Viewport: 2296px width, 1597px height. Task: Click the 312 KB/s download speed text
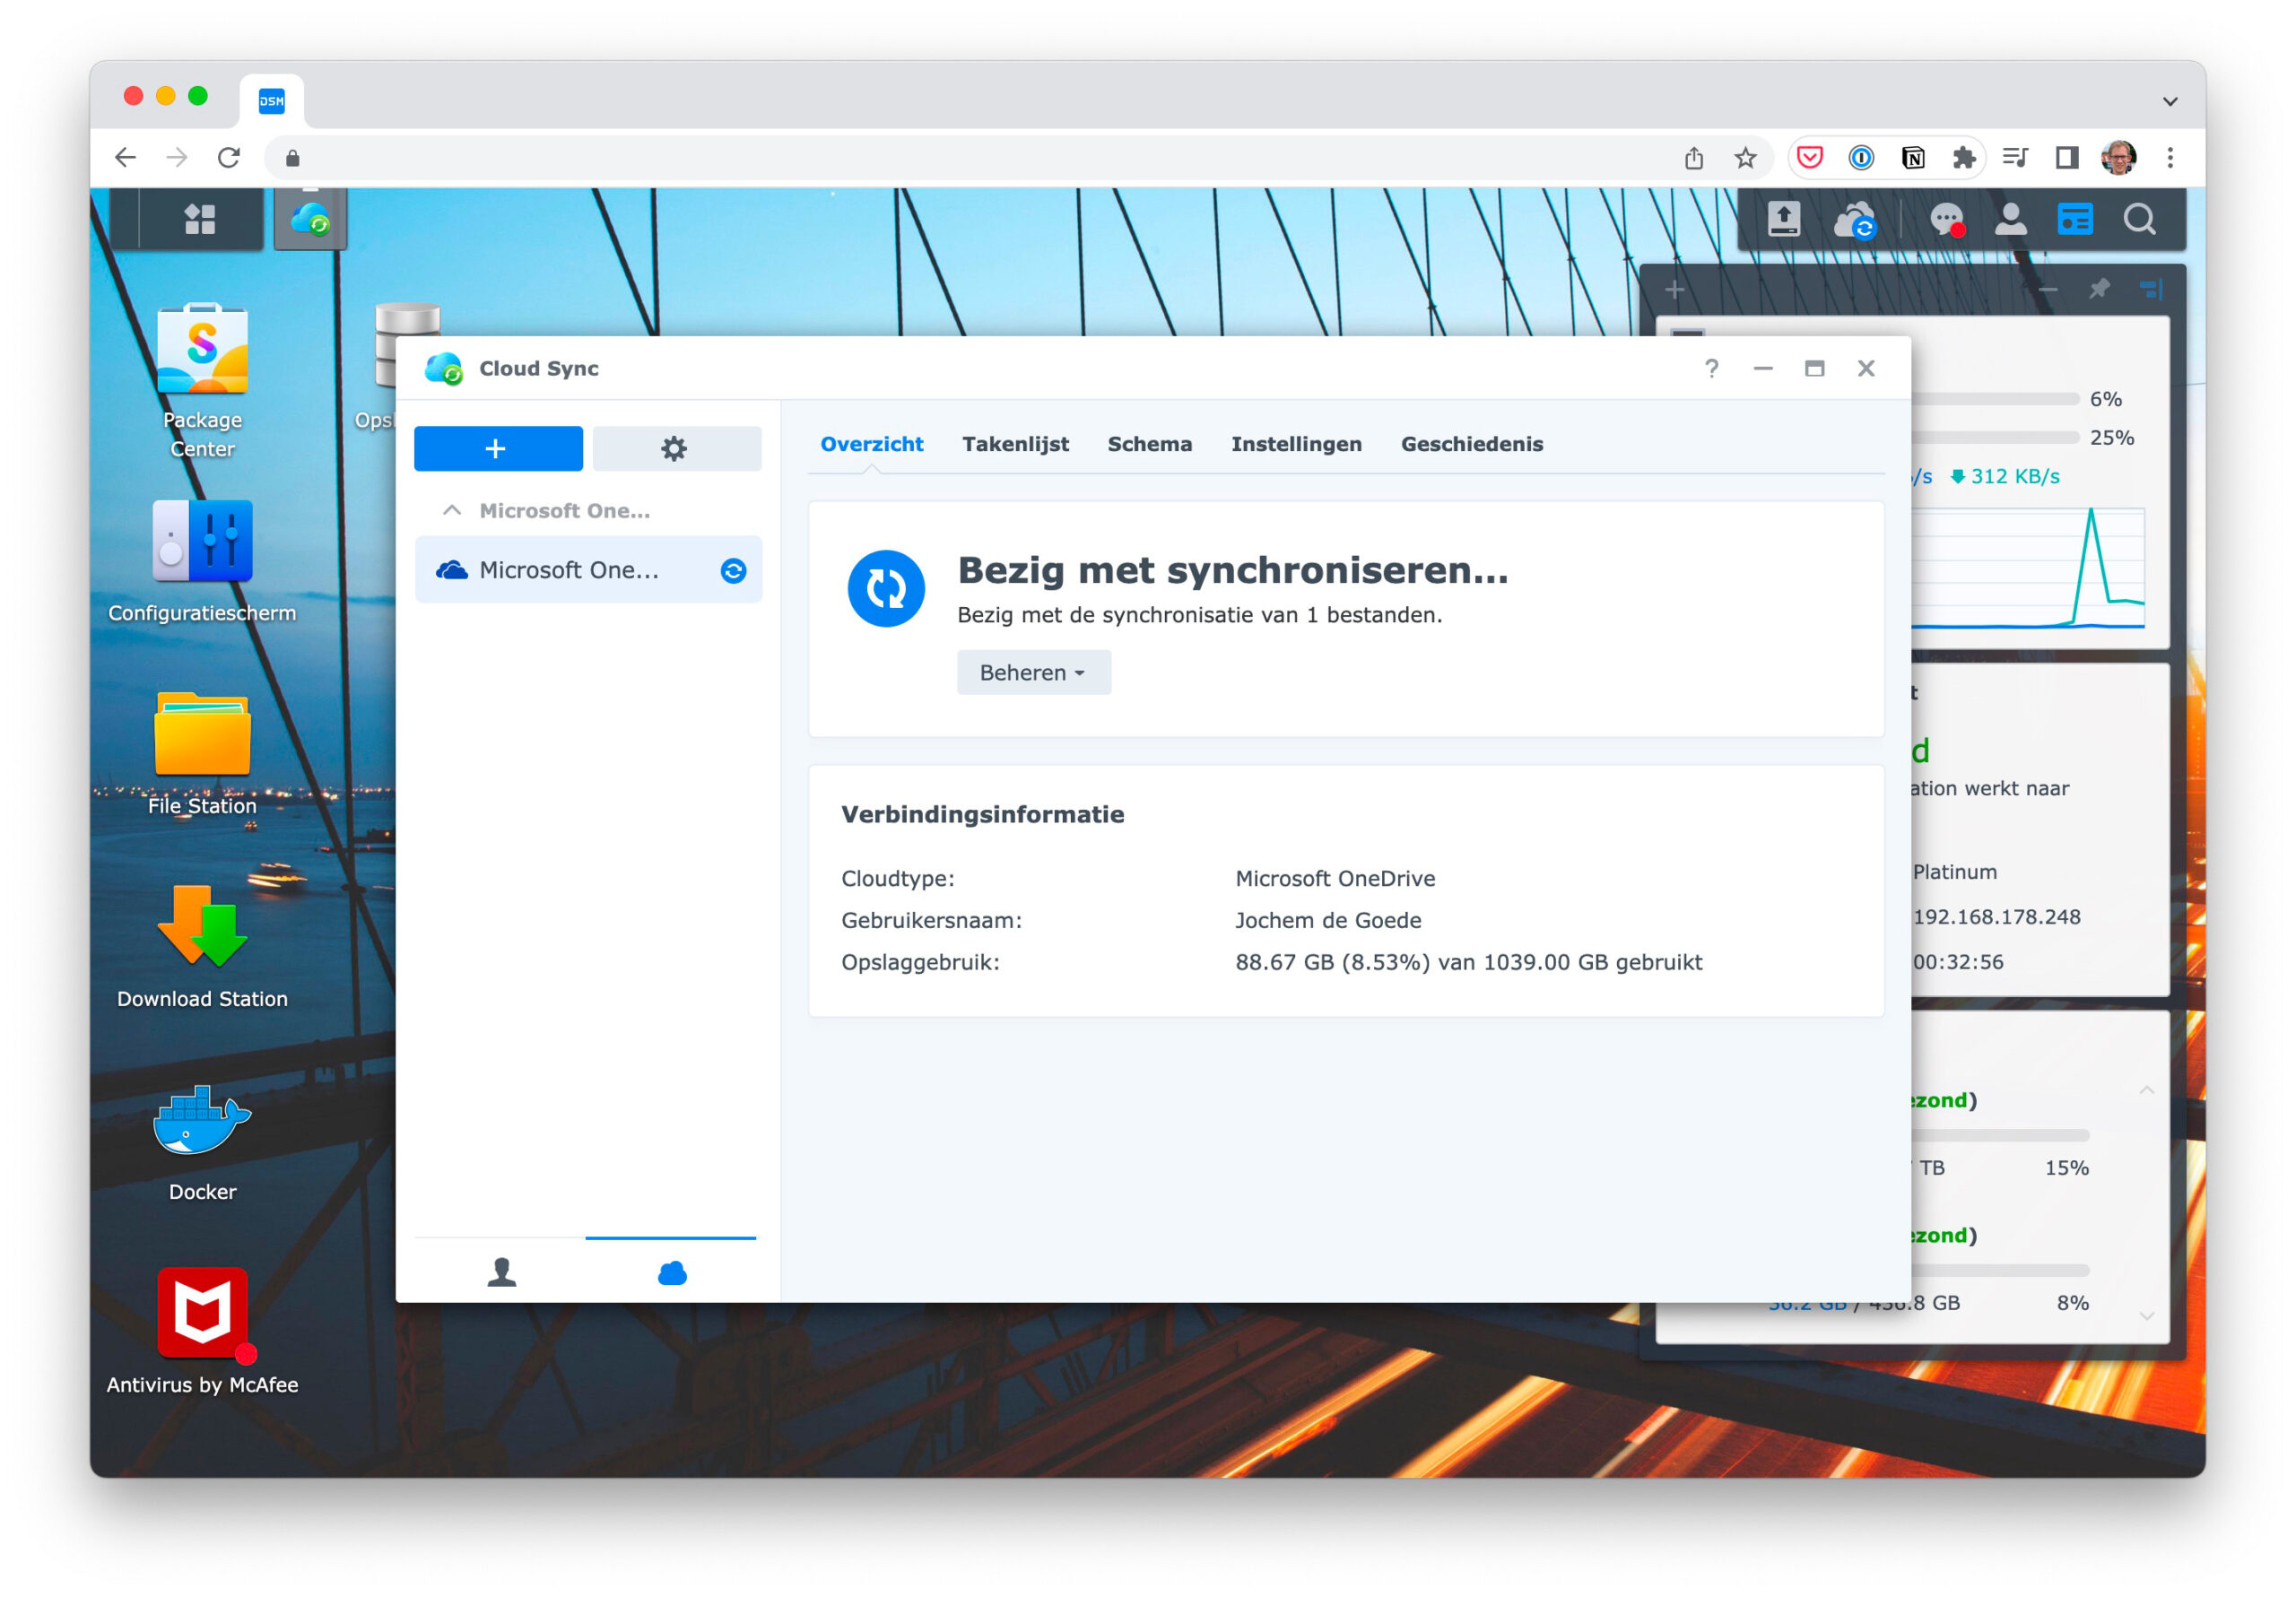click(2015, 477)
